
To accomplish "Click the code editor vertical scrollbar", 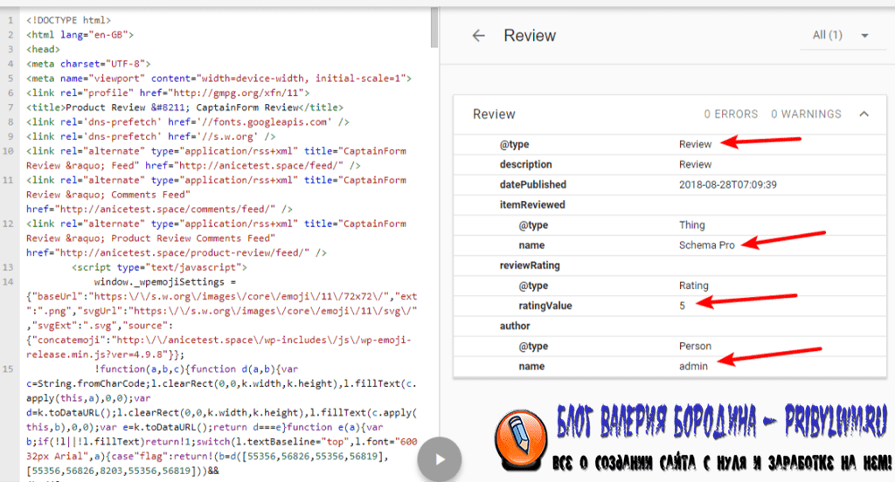I will [434, 27].
